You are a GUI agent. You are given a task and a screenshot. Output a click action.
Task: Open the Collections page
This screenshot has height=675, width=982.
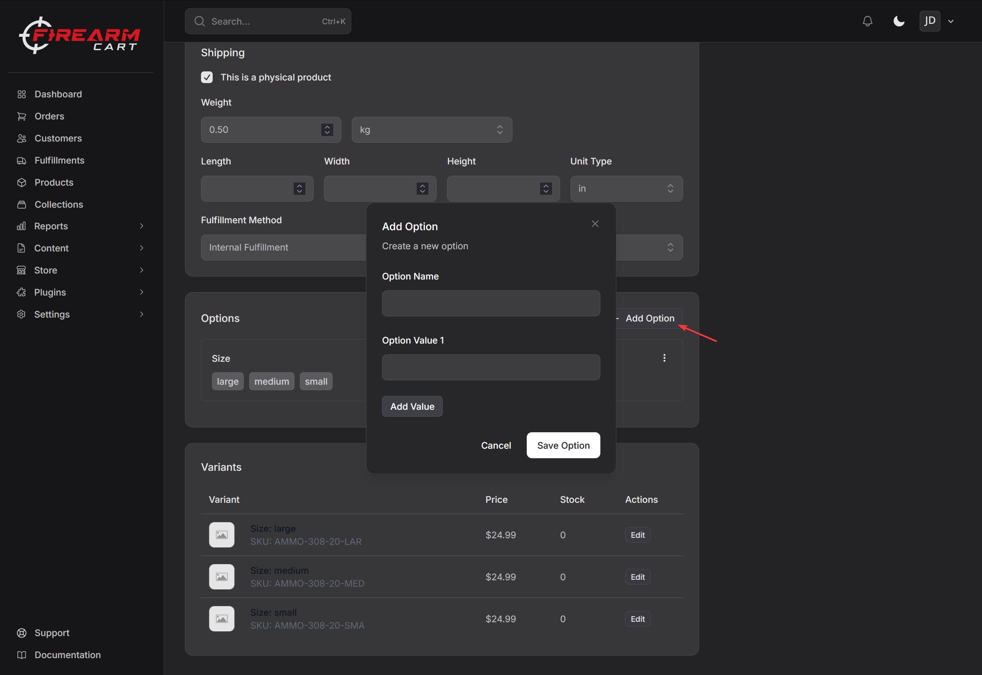pos(58,204)
